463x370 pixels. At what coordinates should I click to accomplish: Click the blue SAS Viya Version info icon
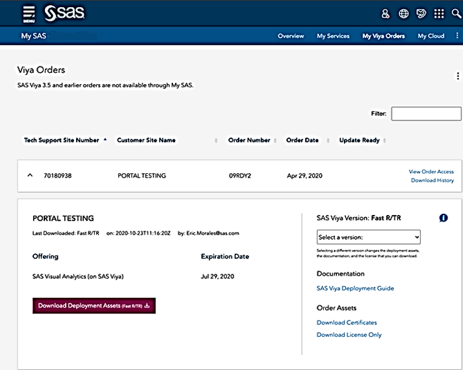point(443,218)
